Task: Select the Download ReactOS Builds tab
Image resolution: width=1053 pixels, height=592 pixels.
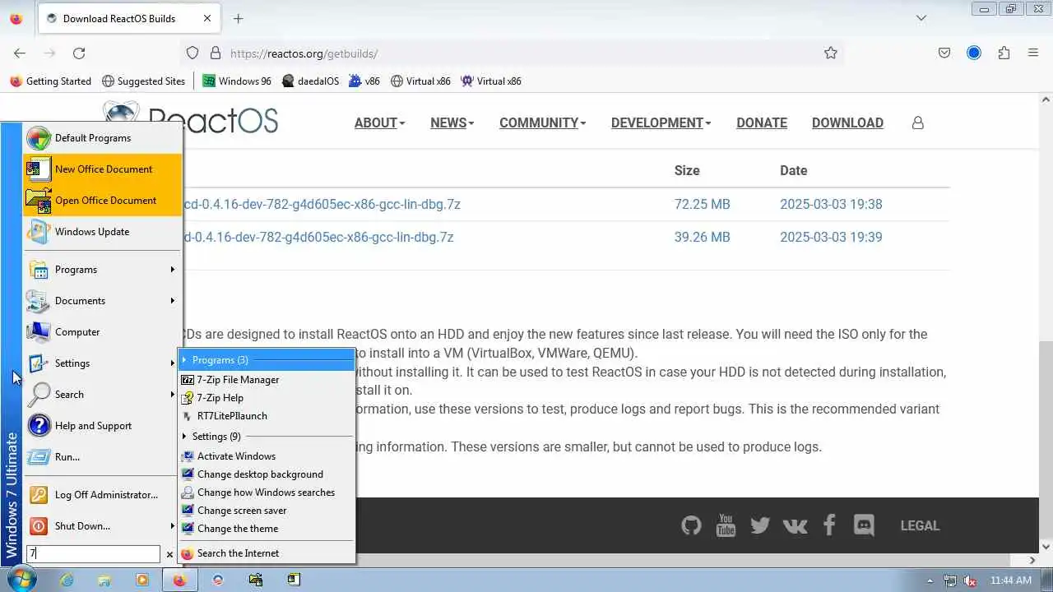Action: click(128, 18)
